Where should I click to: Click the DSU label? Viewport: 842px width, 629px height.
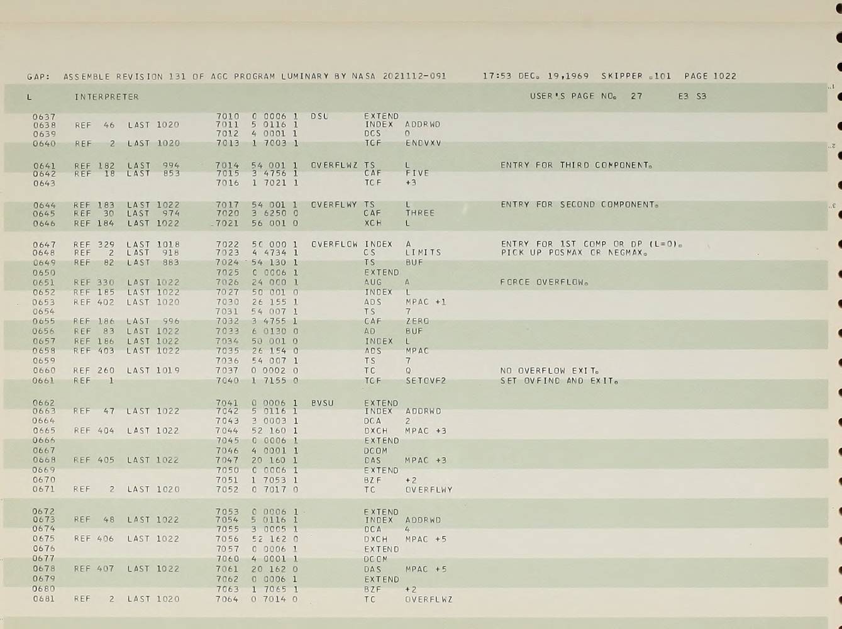point(319,116)
